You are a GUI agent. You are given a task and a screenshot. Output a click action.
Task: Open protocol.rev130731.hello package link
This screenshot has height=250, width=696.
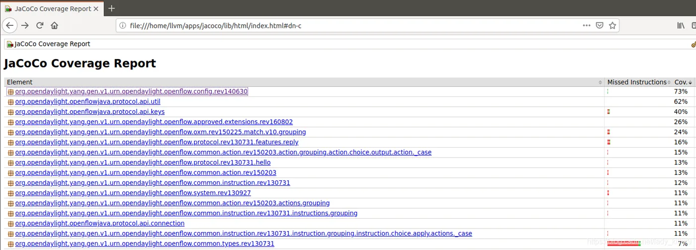[143, 163]
